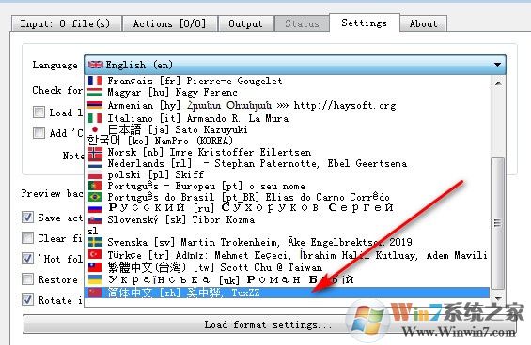Uncheck the 'Rotate i' checkbox

click(27, 299)
